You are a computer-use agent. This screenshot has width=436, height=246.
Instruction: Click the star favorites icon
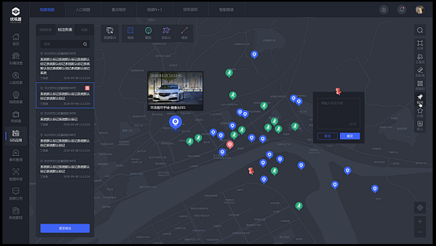click(420, 113)
